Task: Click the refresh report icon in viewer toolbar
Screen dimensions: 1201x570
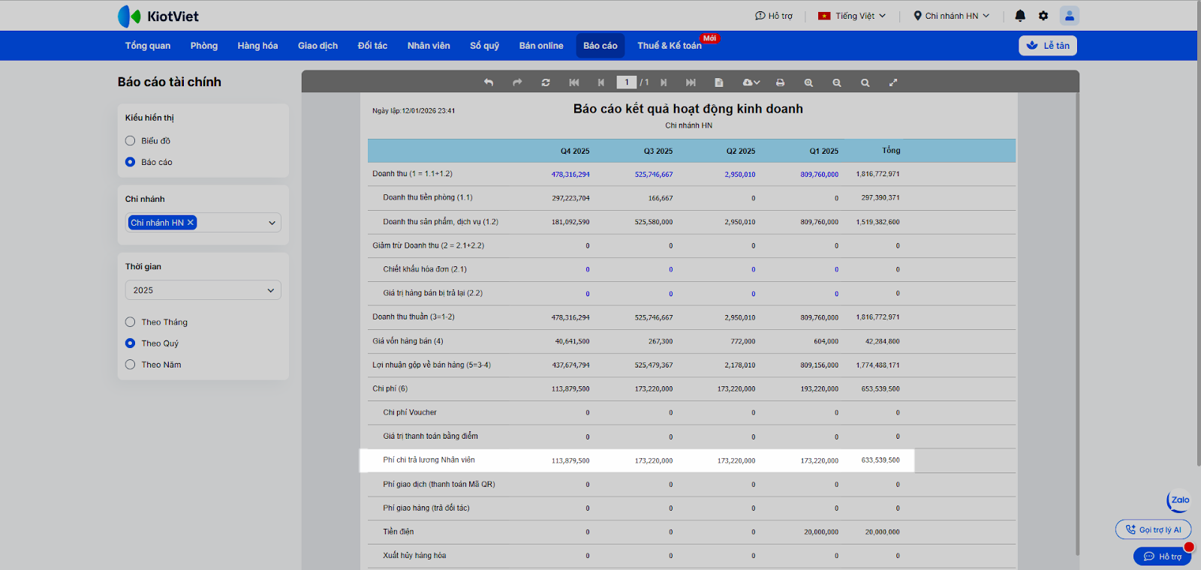Action: [x=546, y=82]
